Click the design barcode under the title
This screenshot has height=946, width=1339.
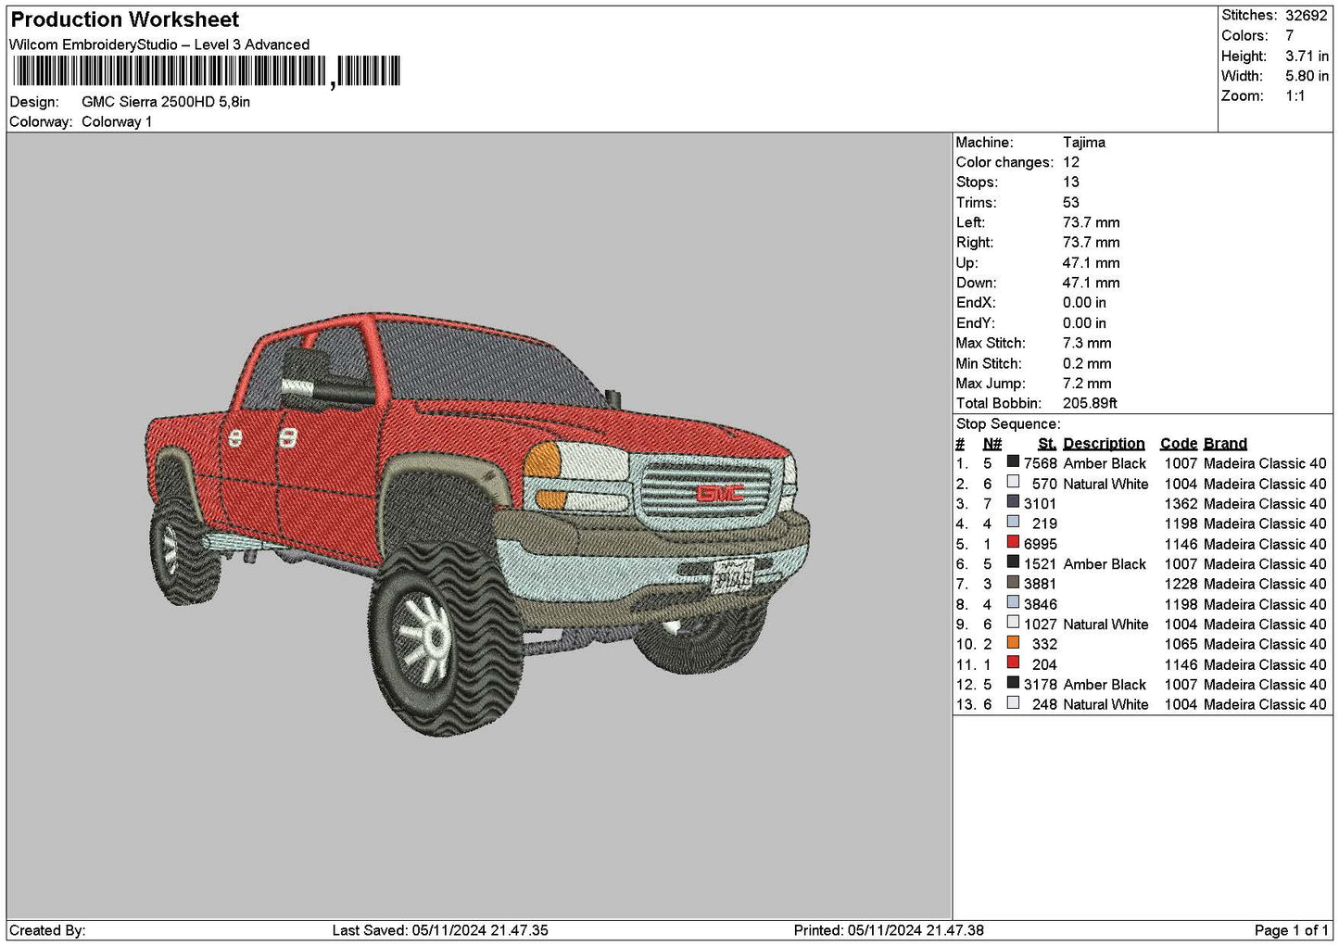206,71
